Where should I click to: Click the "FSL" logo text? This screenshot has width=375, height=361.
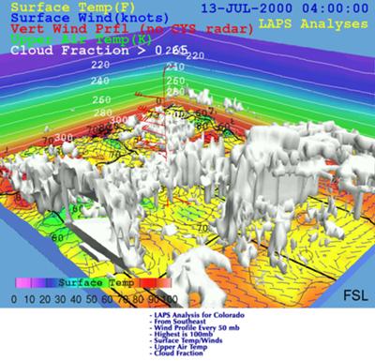(x=355, y=295)
